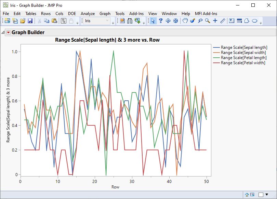This screenshot has width=277, height=199.
Task: Select the Brush tool in toolbar
Action: tap(192, 21)
